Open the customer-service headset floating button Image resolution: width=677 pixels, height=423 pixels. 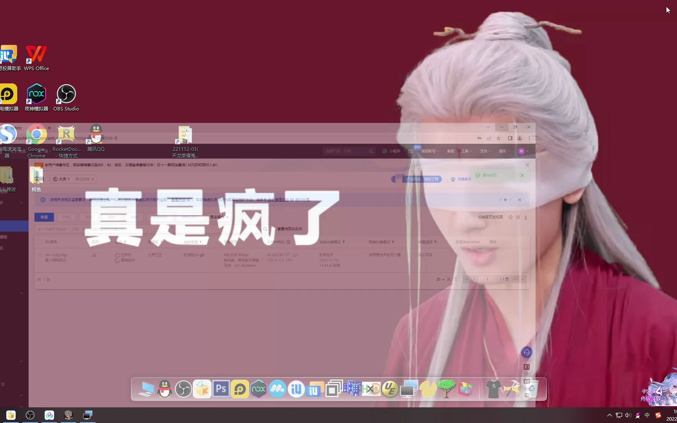(x=527, y=352)
